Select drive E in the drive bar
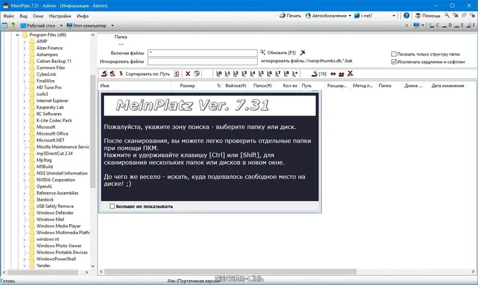 pos(459,25)
